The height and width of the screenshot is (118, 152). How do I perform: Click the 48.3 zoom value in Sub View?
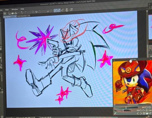[144, 107]
